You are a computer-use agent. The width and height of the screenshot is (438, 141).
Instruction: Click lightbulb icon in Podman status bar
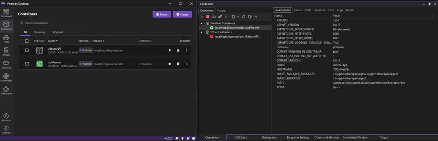point(182,138)
